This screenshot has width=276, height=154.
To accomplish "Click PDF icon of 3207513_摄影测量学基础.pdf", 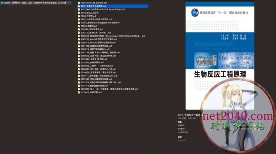I will point(79,86).
